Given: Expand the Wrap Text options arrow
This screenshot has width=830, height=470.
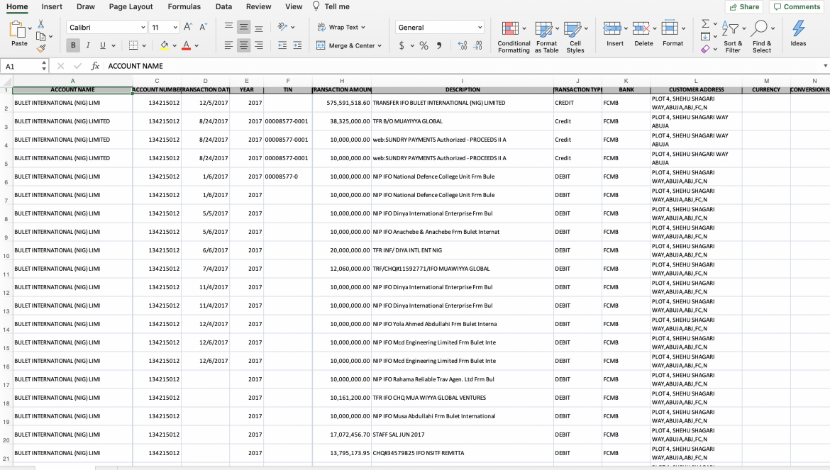Looking at the screenshot, I should [x=363, y=28].
